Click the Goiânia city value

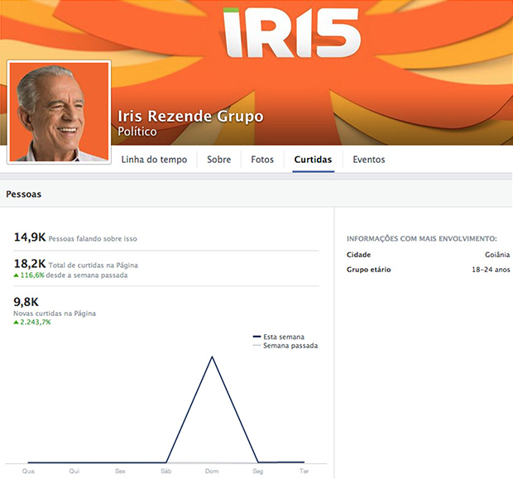497,255
